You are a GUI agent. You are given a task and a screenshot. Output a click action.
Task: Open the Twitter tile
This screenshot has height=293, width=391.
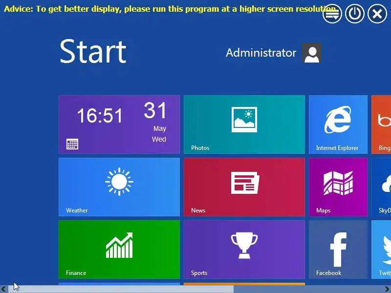pos(381,250)
